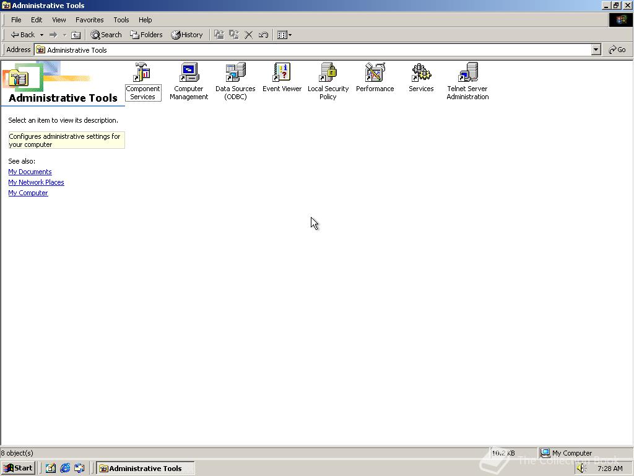Click the Go button
634x476 pixels.
click(x=617, y=50)
